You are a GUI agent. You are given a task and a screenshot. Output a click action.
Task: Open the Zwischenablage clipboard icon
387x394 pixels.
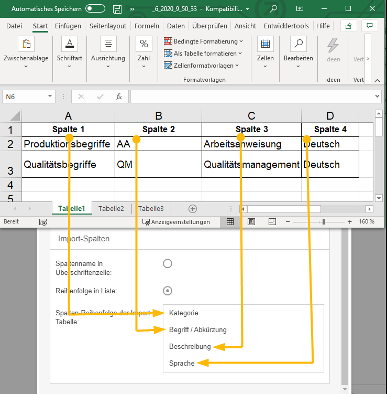(26, 44)
